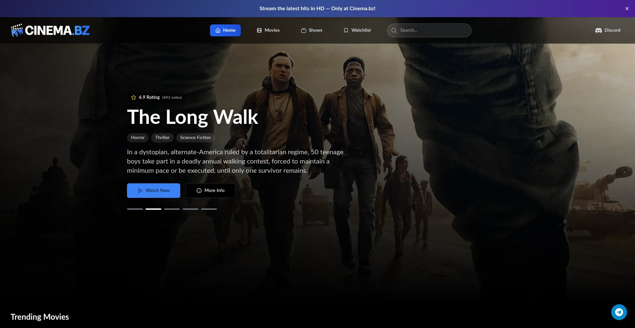This screenshot has height=328, width=635.
Task: Dismiss the promo banner with X
Action: 627,9
